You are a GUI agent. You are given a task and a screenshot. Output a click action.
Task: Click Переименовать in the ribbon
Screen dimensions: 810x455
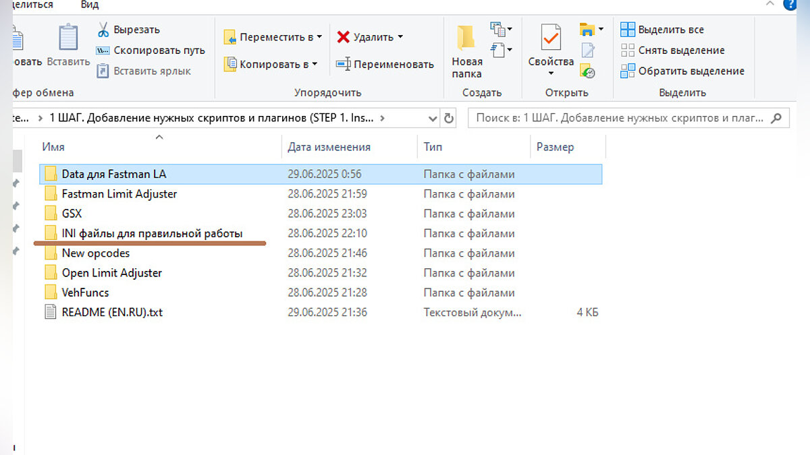point(393,65)
